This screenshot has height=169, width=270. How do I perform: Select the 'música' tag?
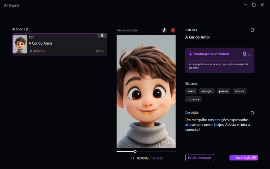click(x=240, y=91)
